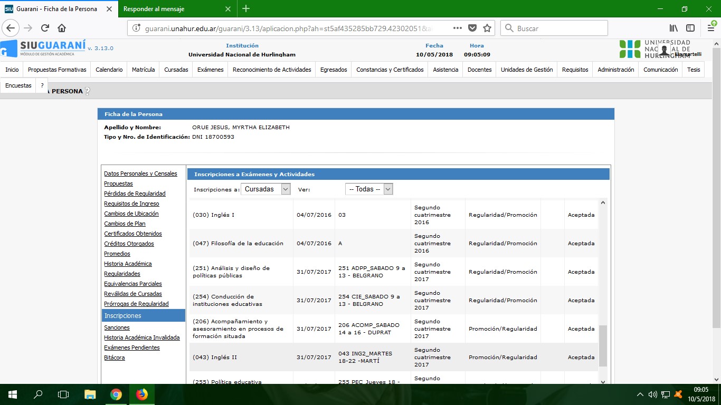Open the Exámenes menu

coord(211,70)
